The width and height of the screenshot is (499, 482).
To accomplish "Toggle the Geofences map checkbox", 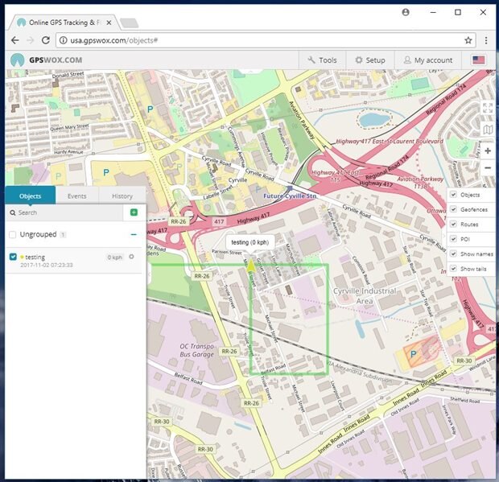I will click(453, 209).
